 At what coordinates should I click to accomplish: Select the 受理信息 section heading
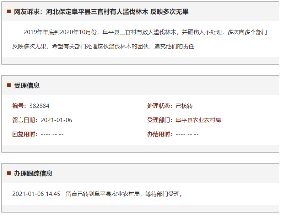[x=27, y=86]
